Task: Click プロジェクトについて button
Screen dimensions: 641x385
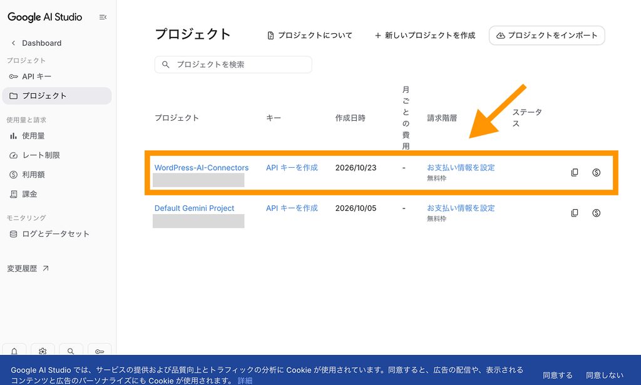Action: point(309,36)
